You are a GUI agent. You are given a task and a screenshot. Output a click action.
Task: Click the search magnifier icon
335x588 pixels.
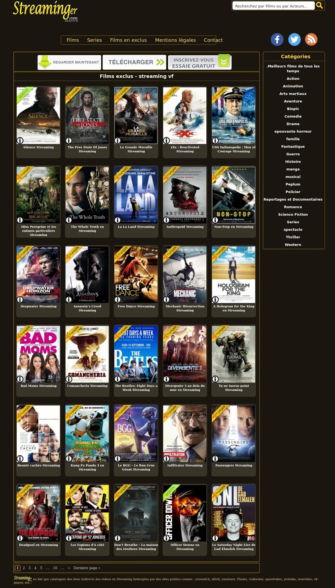[320, 5]
